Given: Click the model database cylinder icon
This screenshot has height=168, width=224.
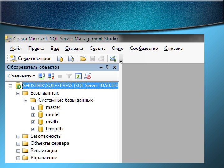Looking at the screenshot, I should (x=40, y=114).
